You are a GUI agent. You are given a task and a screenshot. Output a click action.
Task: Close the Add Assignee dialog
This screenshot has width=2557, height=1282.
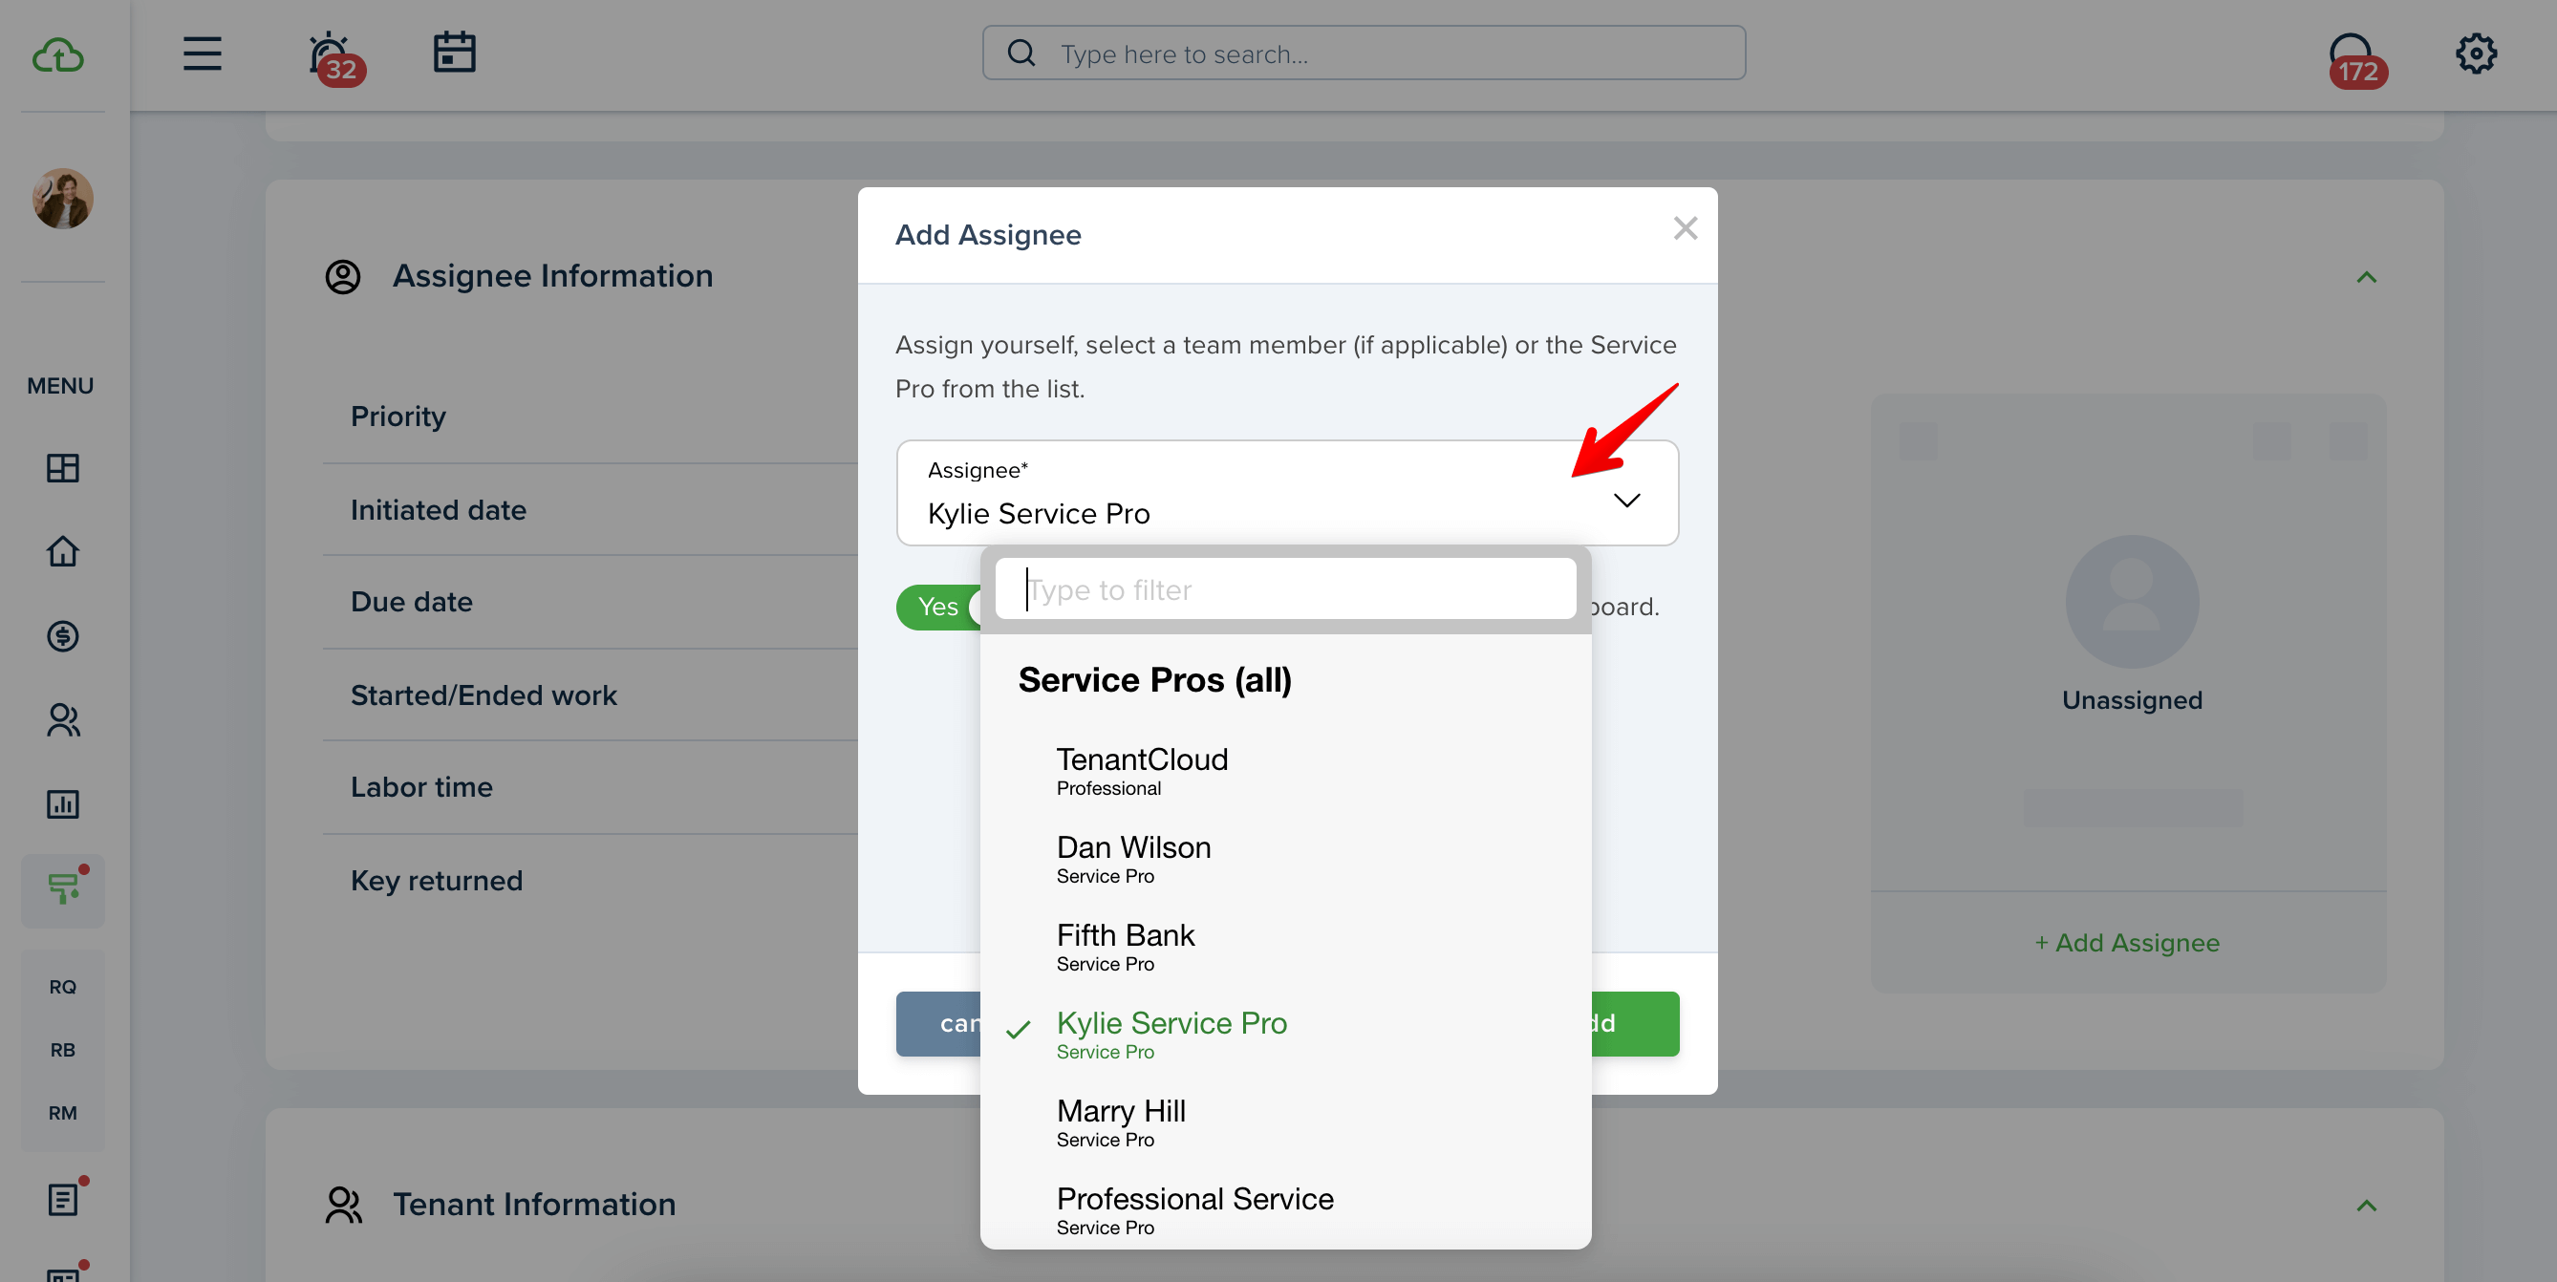(x=1685, y=228)
